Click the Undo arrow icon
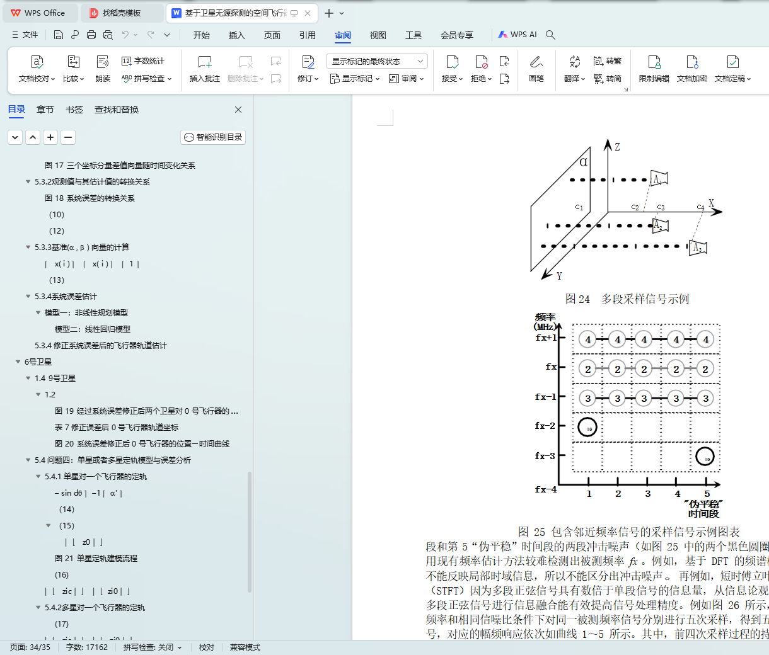Viewport: 769px width, 655px height. click(x=125, y=35)
